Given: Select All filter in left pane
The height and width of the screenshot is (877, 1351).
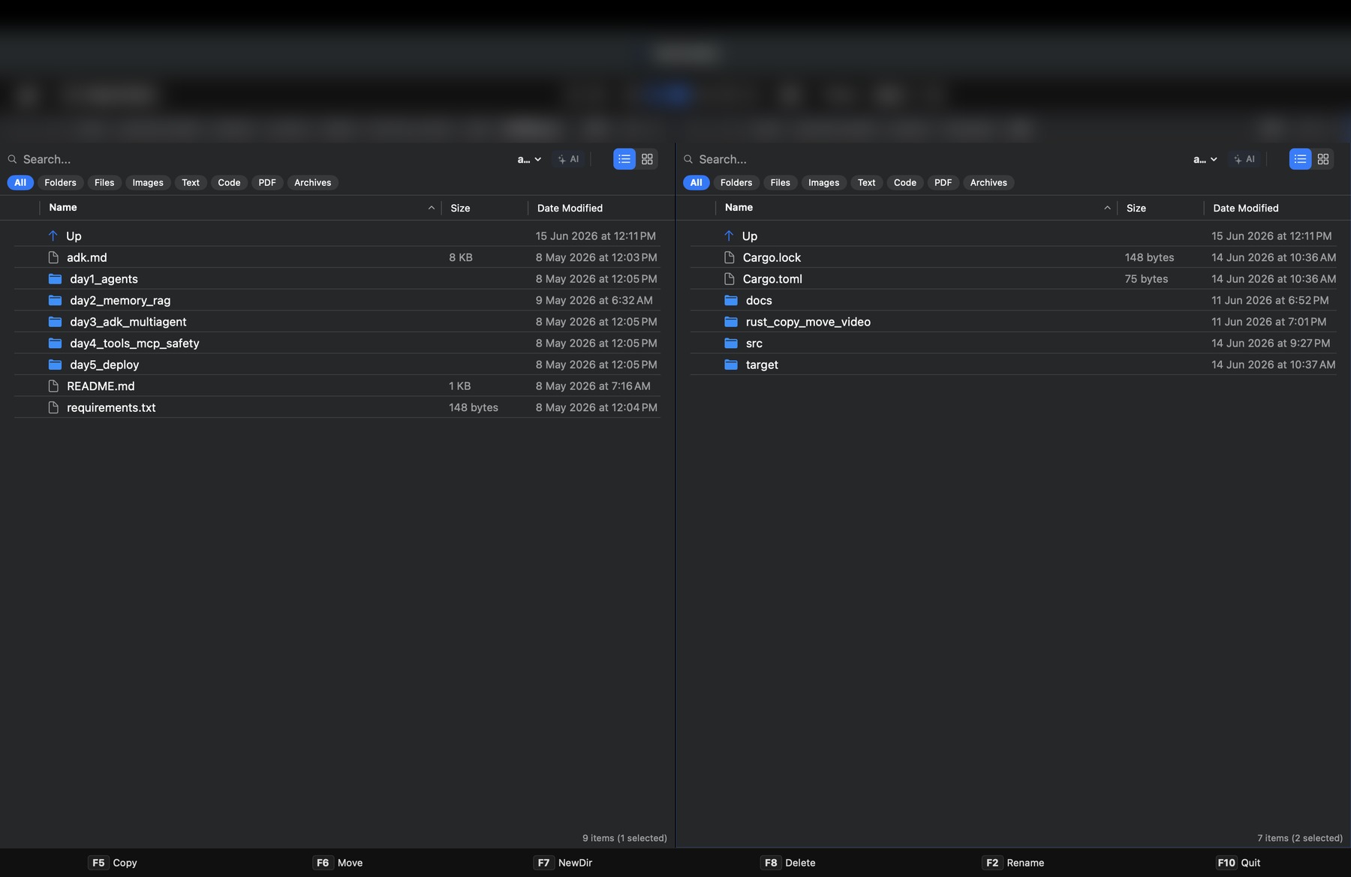Looking at the screenshot, I should [20, 182].
